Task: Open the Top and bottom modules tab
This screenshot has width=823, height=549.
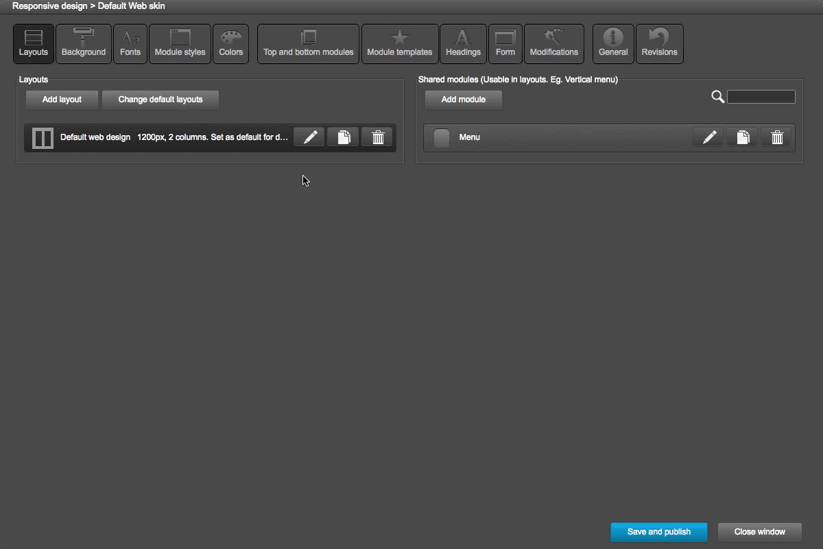Action: 308,43
